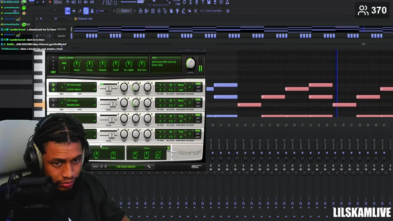
Task: Switch to smart knobs tab A
Action: click(53, 58)
